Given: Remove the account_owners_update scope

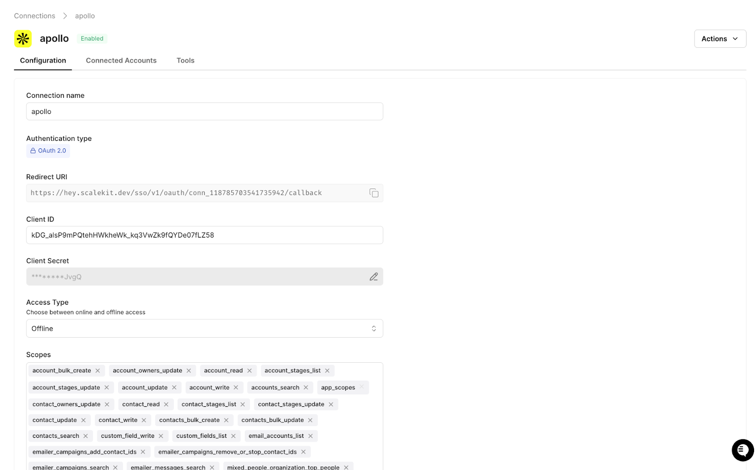Looking at the screenshot, I should tap(189, 371).
